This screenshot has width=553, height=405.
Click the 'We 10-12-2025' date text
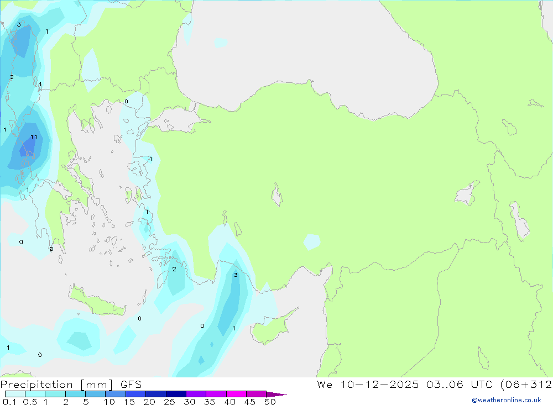(x=368, y=385)
